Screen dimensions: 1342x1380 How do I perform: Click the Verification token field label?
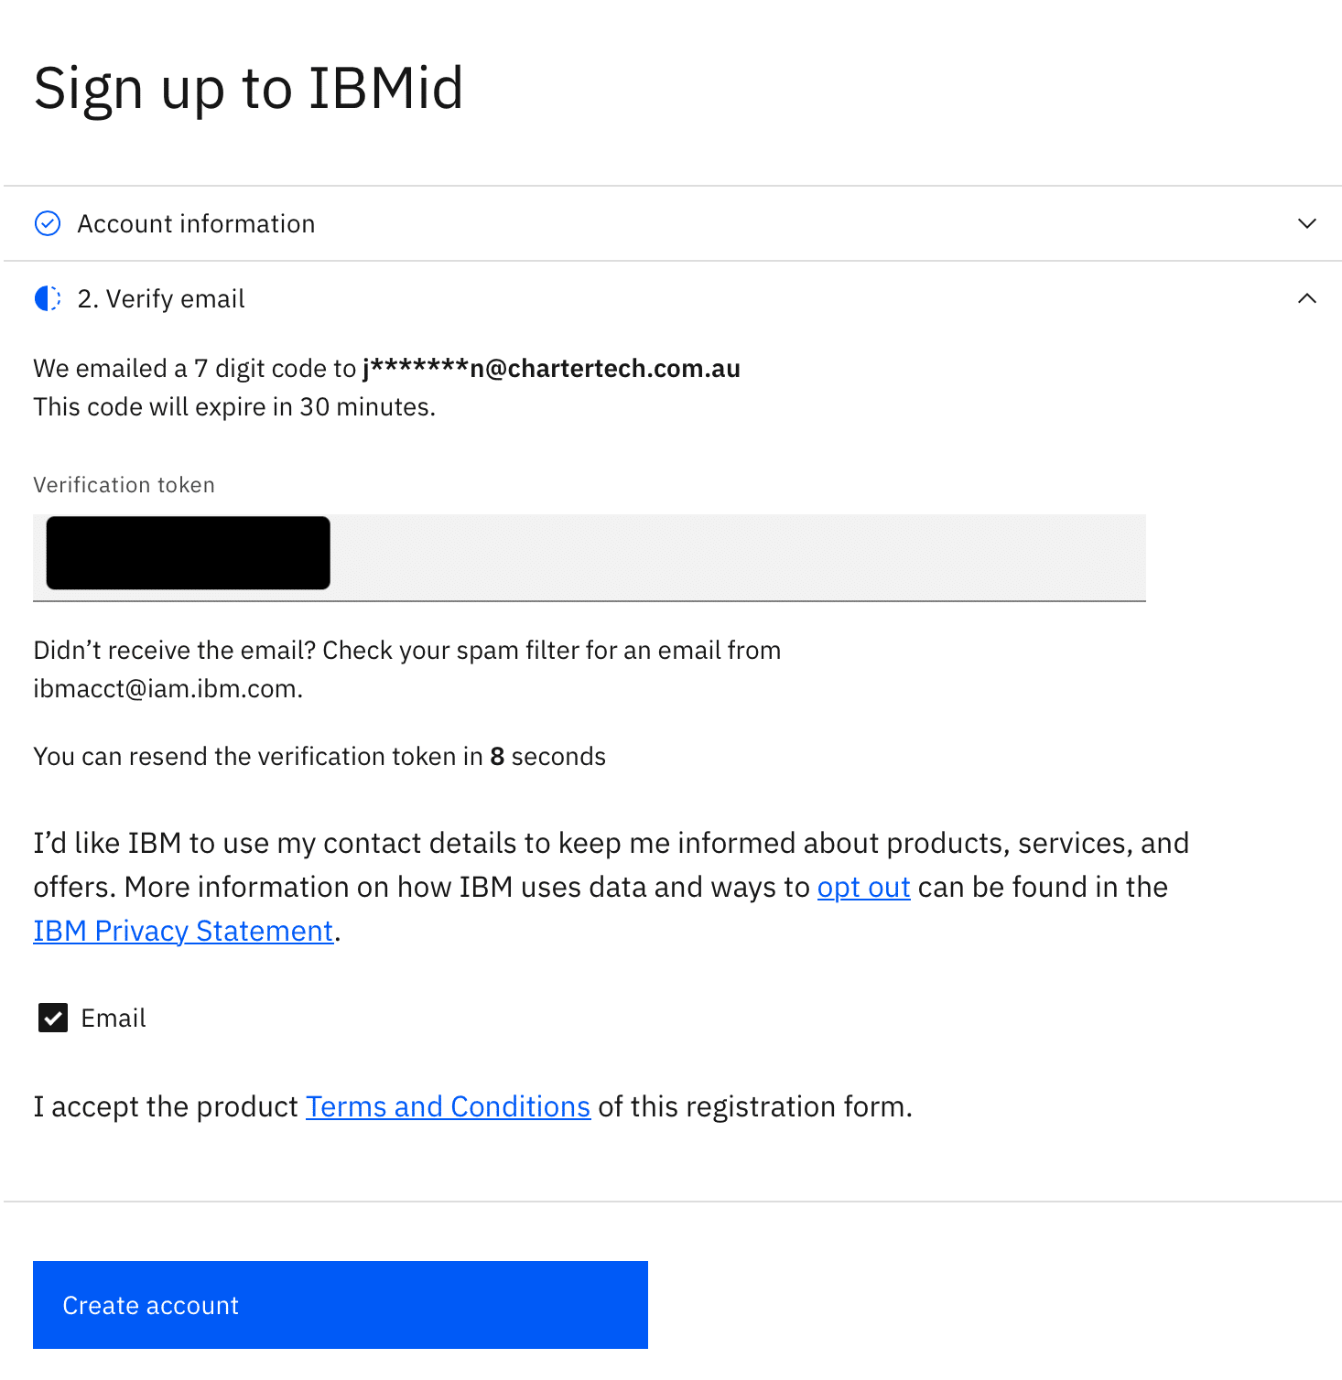click(124, 484)
